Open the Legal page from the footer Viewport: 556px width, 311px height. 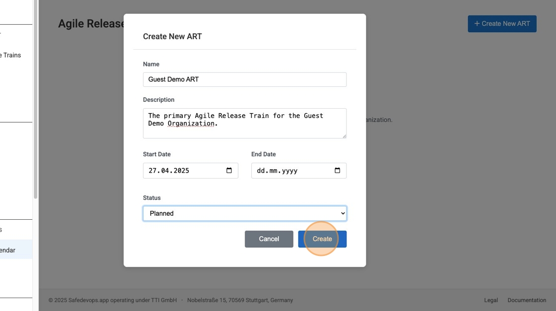coord(490,300)
